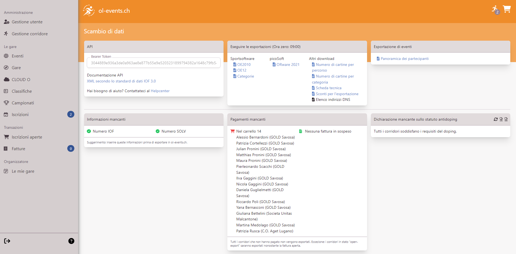This screenshot has height=254, width=516.
Task: Click the Campionati trophy icon
Action: click(x=6, y=103)
